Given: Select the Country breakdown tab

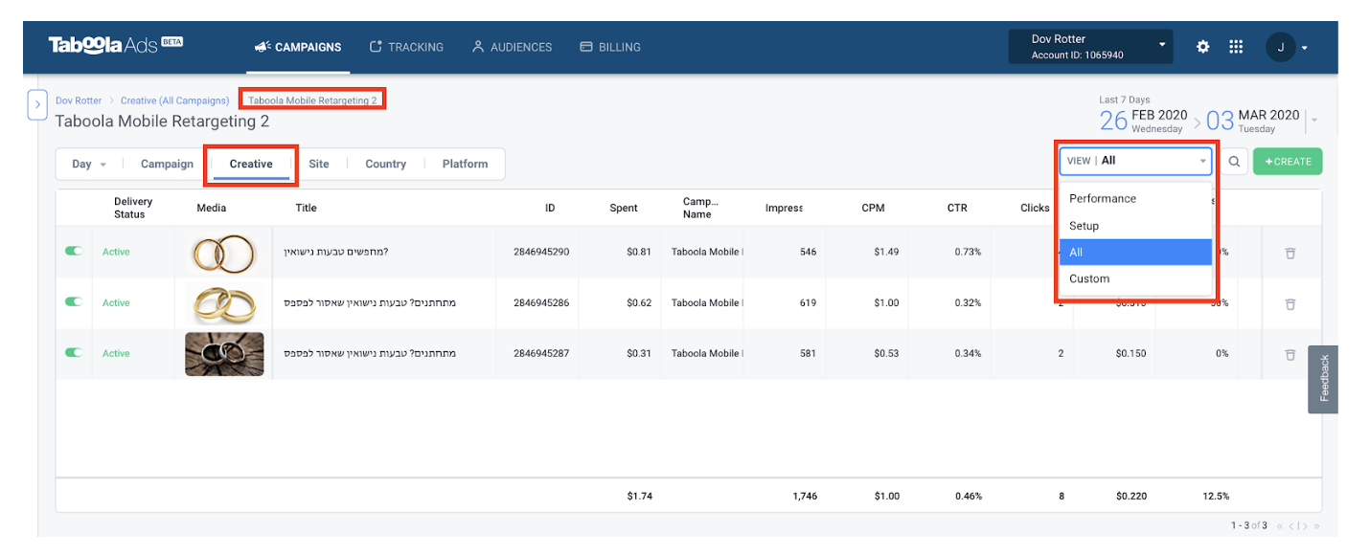Looking at the screenshot, I should click(385, 164).
